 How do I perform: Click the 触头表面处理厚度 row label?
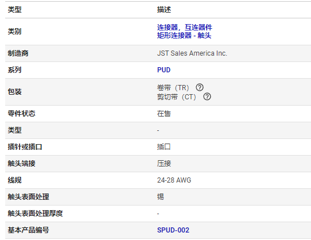(x=35, y=214)
